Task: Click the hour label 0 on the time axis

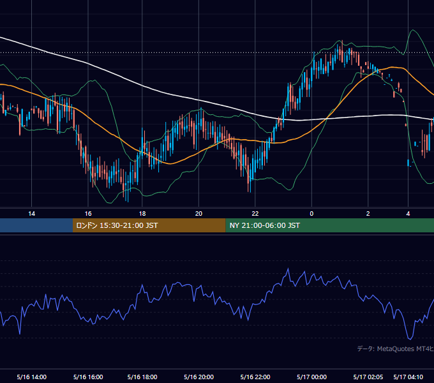Action: coord(311,214)
